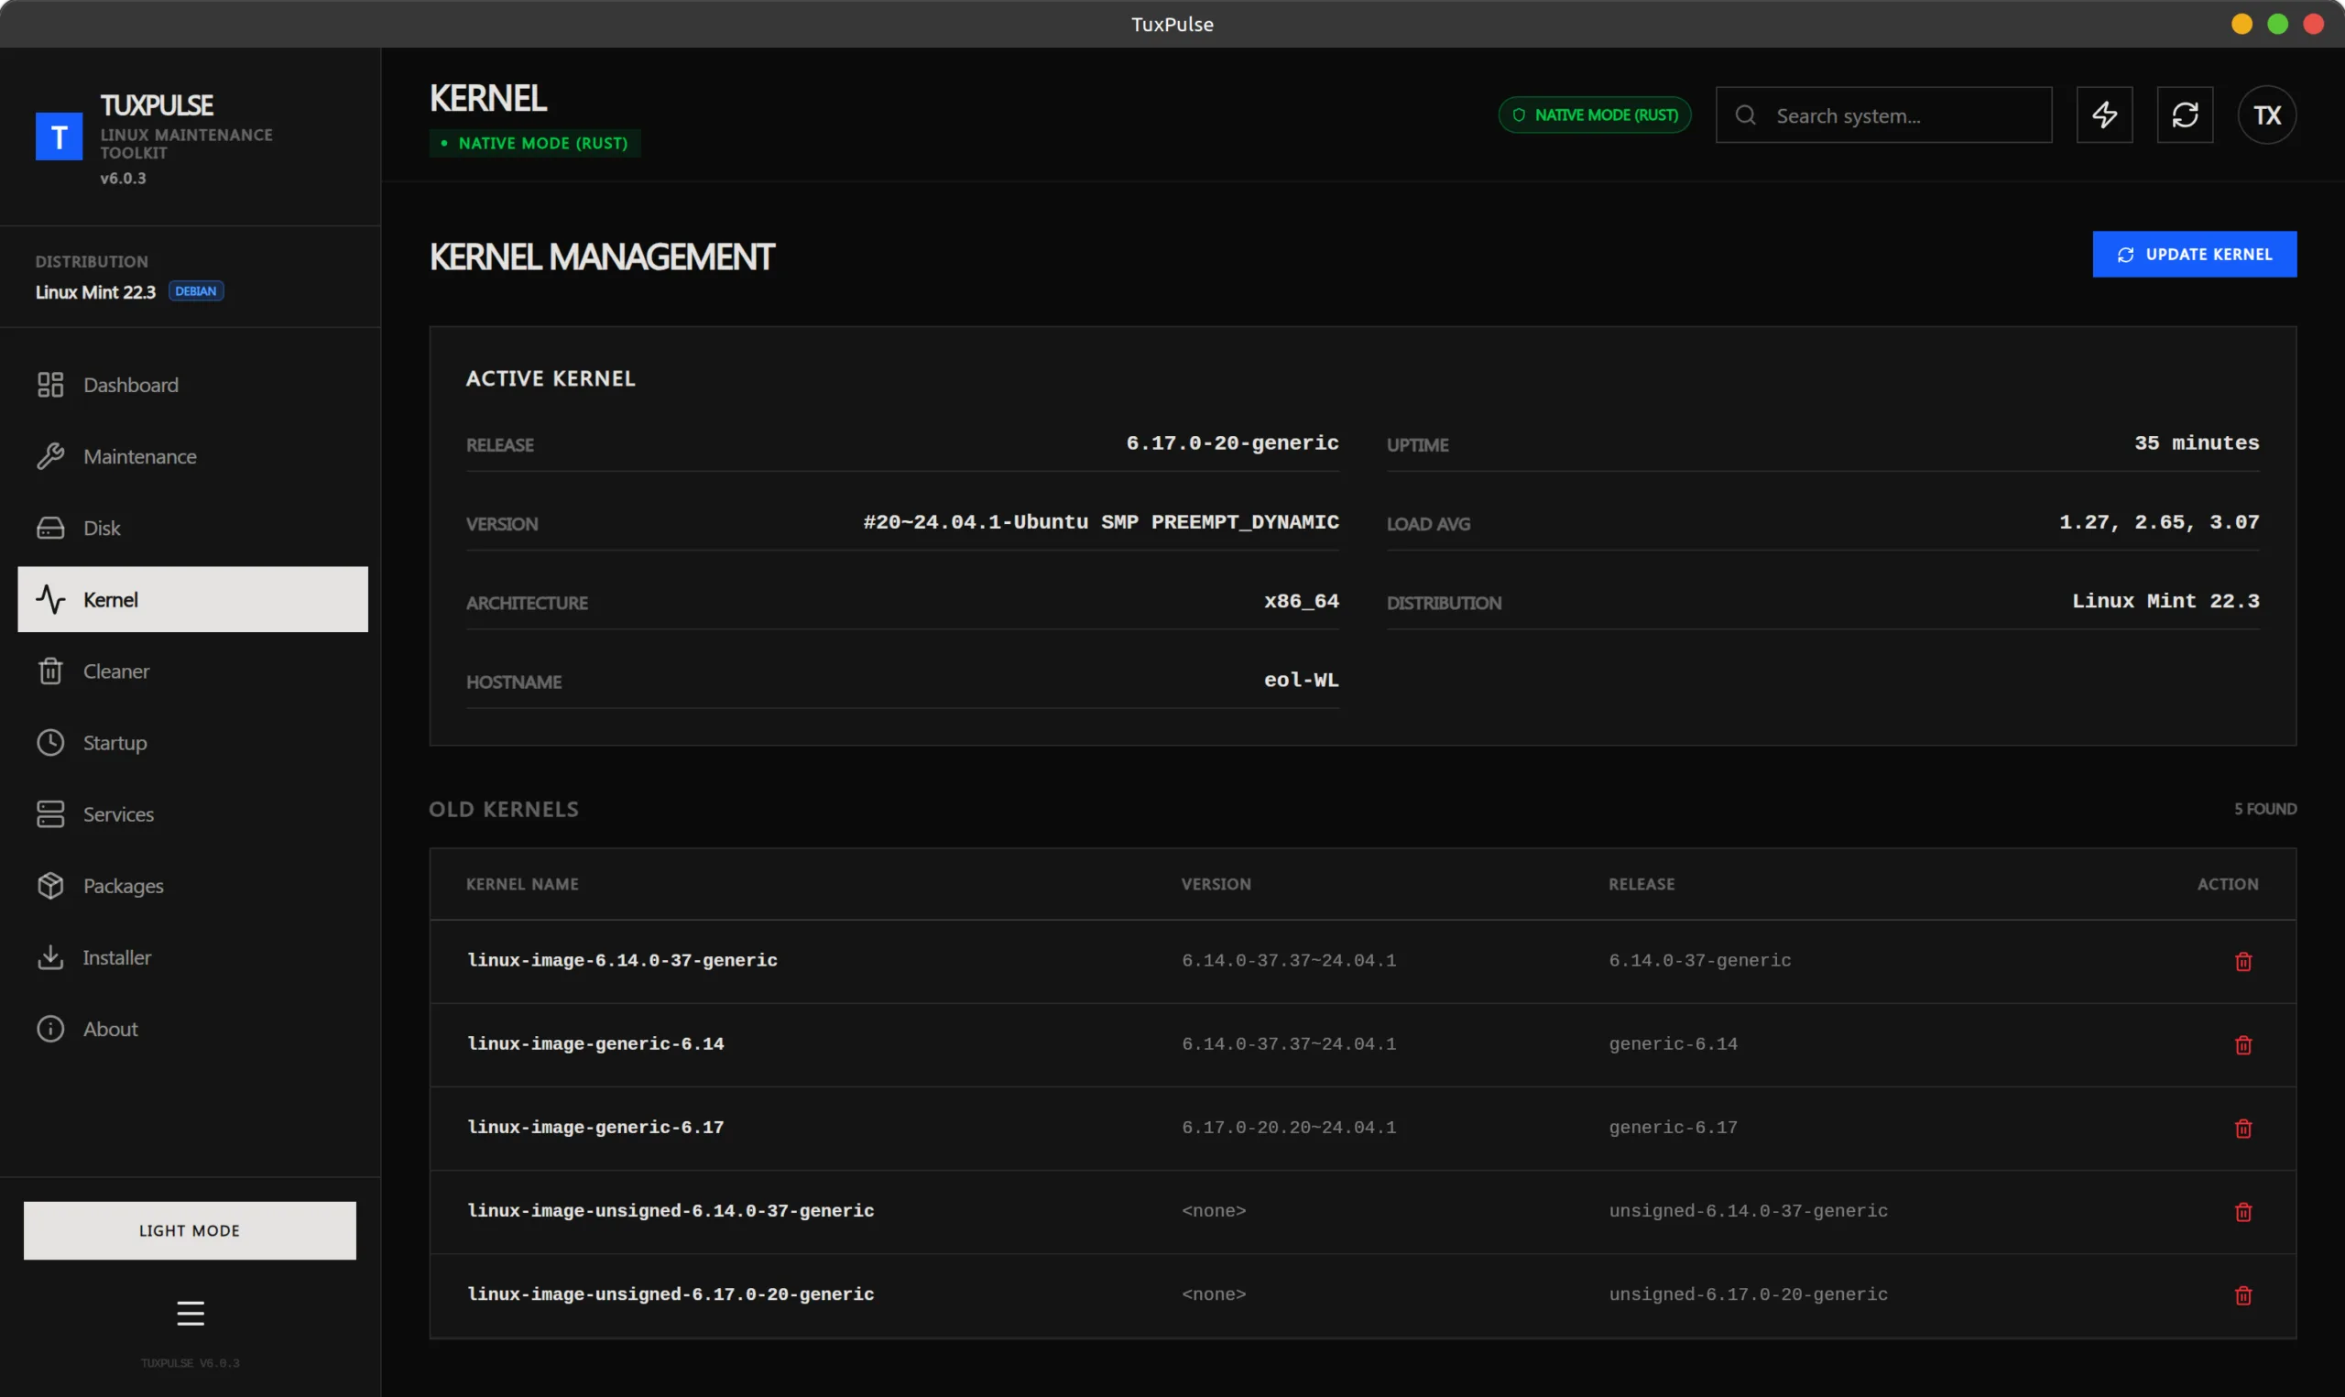This screenshot has height=1397, width=2345.
Task: Select Packages from sidebar
Action: pos(123,886)
